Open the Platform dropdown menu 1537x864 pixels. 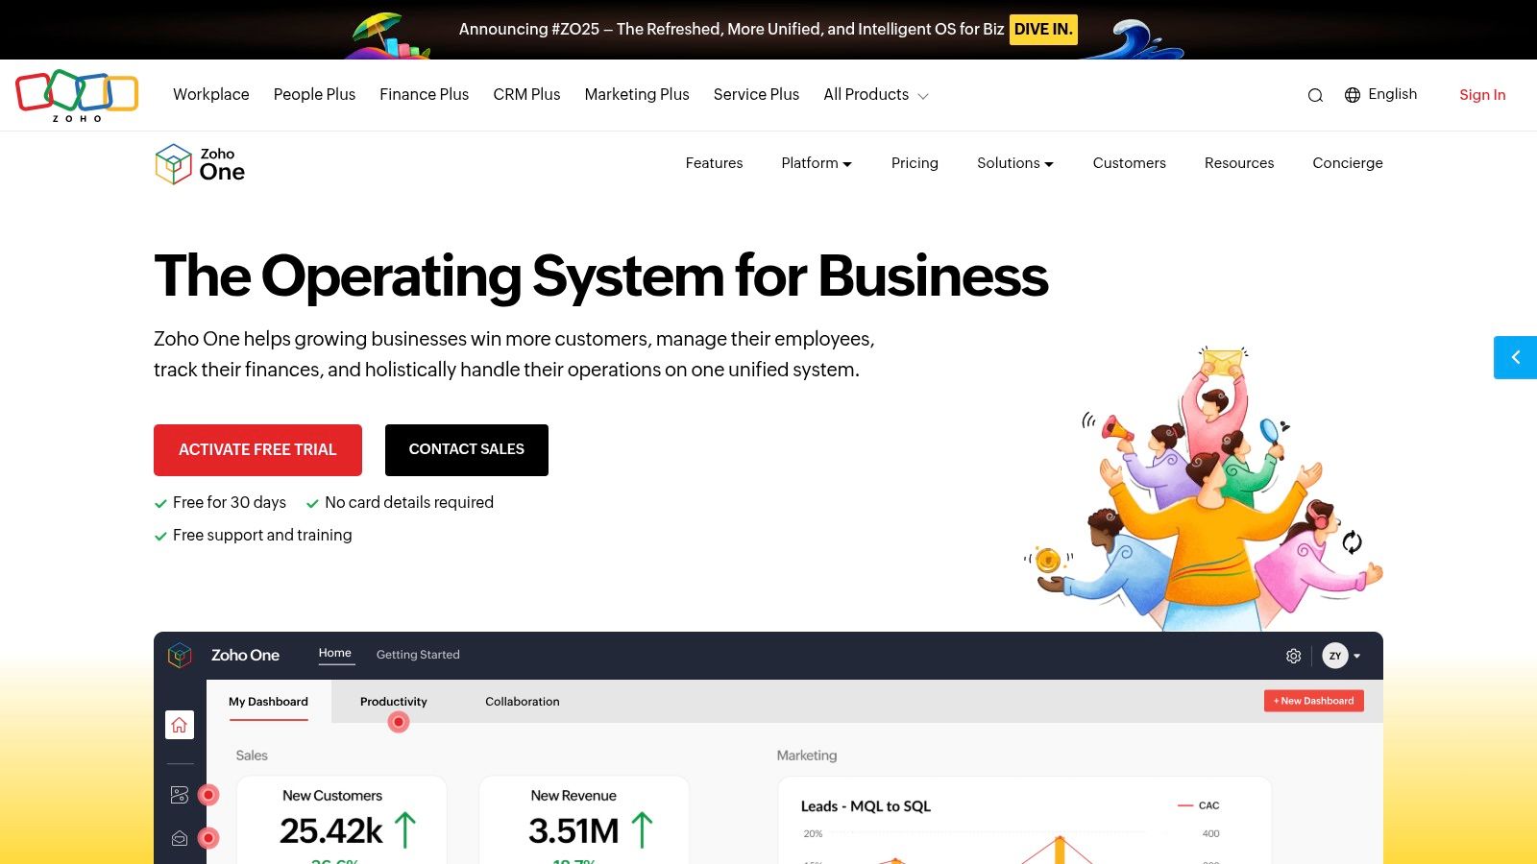[x=816, y=163]
